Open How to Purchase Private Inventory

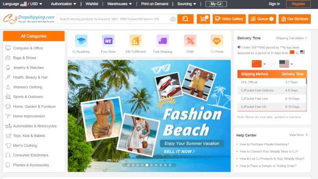264,144
